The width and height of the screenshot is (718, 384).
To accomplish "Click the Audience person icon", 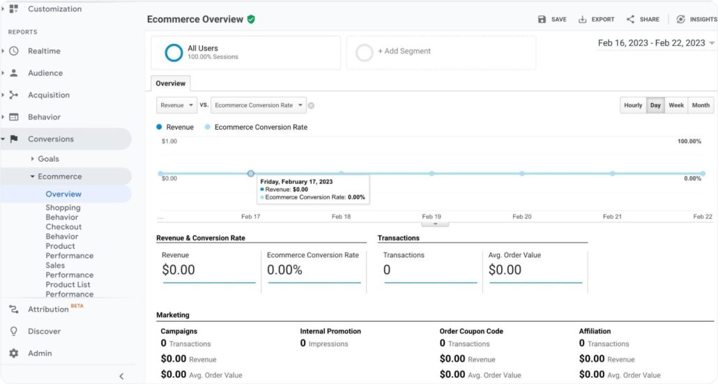I will click(14, 72).
